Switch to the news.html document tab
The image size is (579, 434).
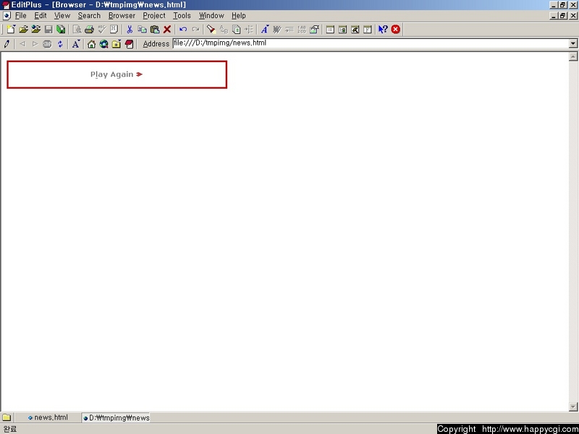pos(48,417)
